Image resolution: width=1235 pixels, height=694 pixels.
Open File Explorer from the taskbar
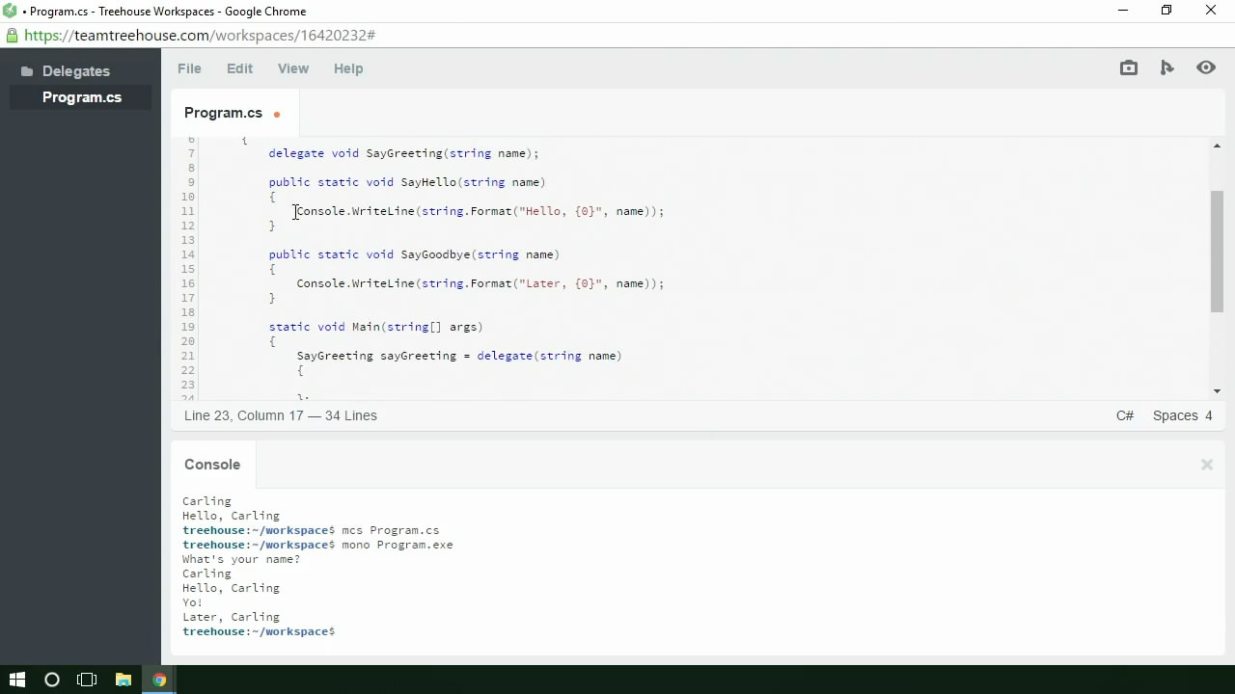click(x=123, y=680)
